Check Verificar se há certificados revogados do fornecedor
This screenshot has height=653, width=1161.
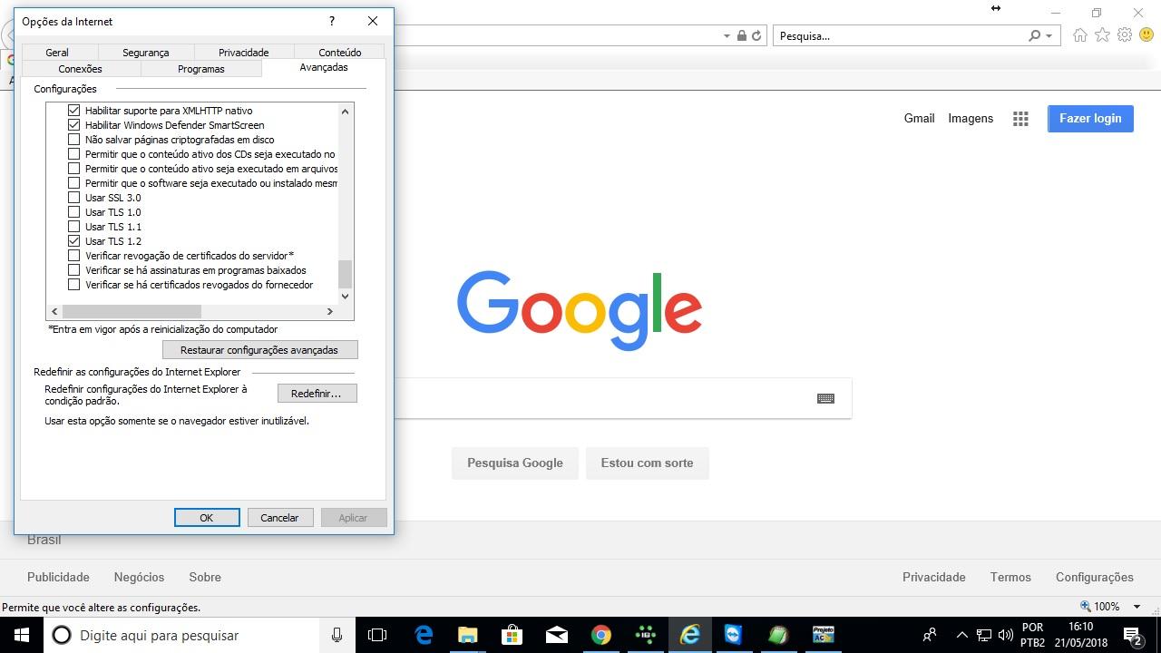tap(74, 285)
